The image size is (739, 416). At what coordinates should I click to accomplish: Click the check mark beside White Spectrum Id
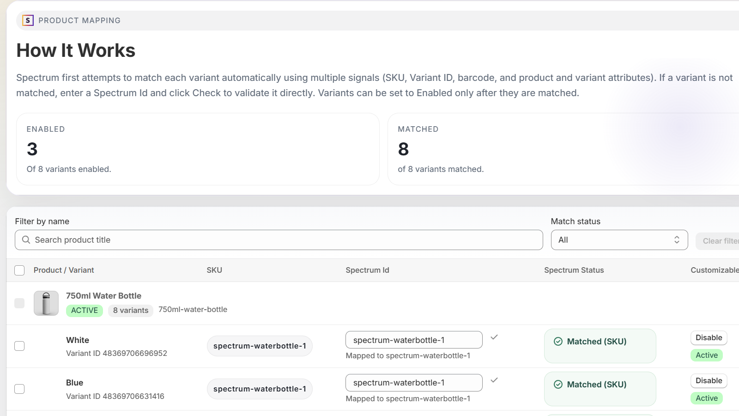pyautogui.click(x=494, y=337)
